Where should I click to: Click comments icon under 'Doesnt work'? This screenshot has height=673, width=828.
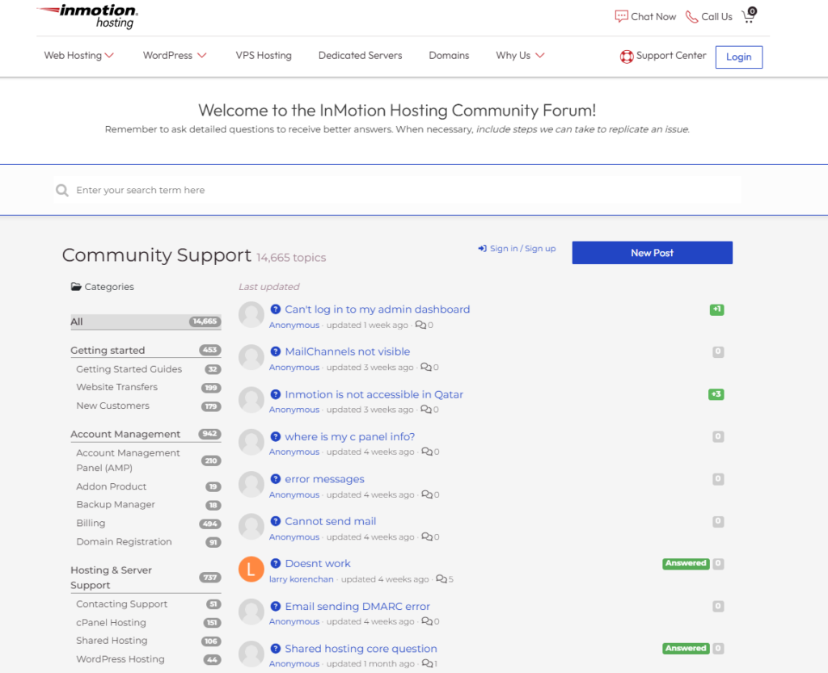tap(441, 579)
